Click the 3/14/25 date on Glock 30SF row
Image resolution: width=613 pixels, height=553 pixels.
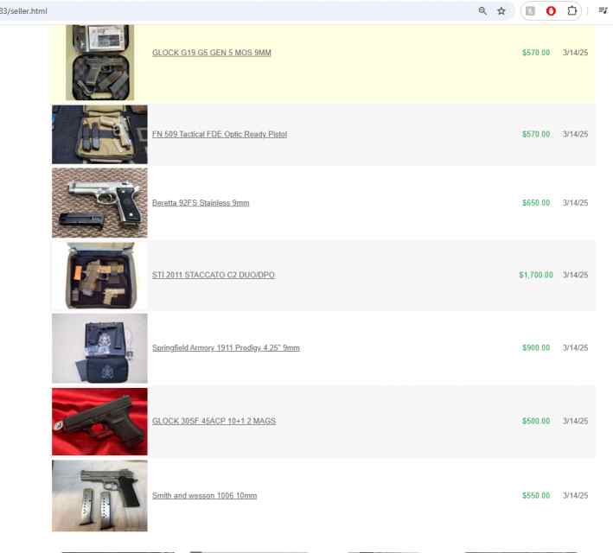[x=575, y=421]
